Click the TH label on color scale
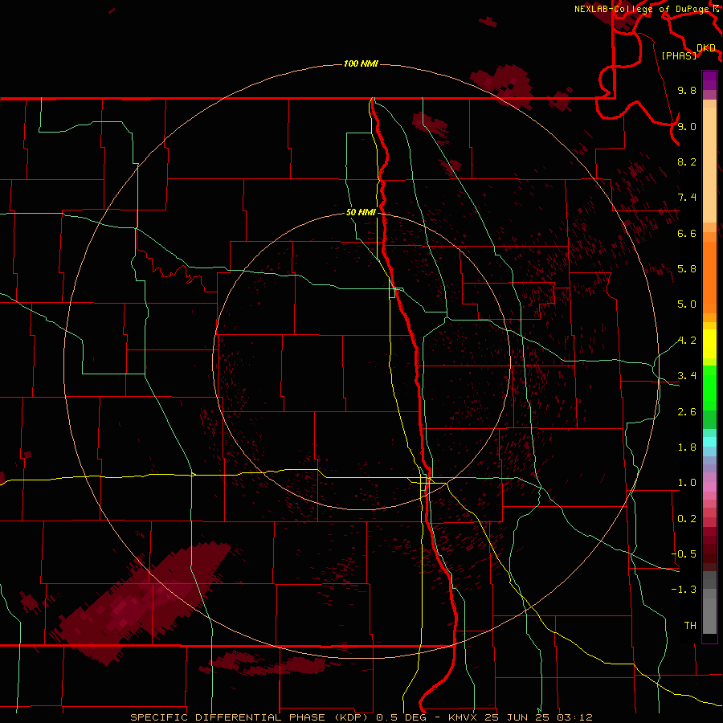The height and width of the screenshot is (723, 723). tap(690, 626)
